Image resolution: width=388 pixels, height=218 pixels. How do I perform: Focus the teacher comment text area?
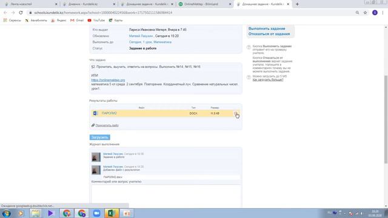point(166,196)
